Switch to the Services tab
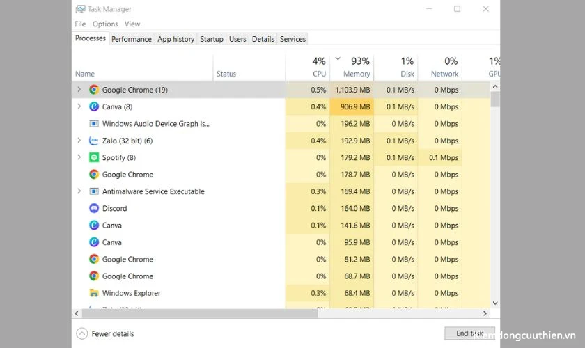This screenshot has height=348, width=585. click(293, 39)
